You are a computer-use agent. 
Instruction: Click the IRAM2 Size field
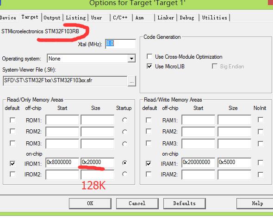point(234,175)
